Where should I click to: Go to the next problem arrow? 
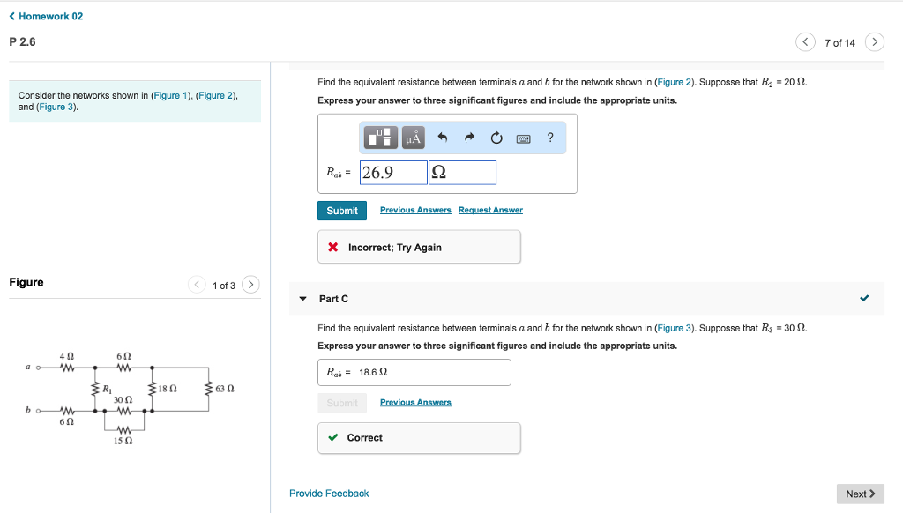tap(874, 42)
